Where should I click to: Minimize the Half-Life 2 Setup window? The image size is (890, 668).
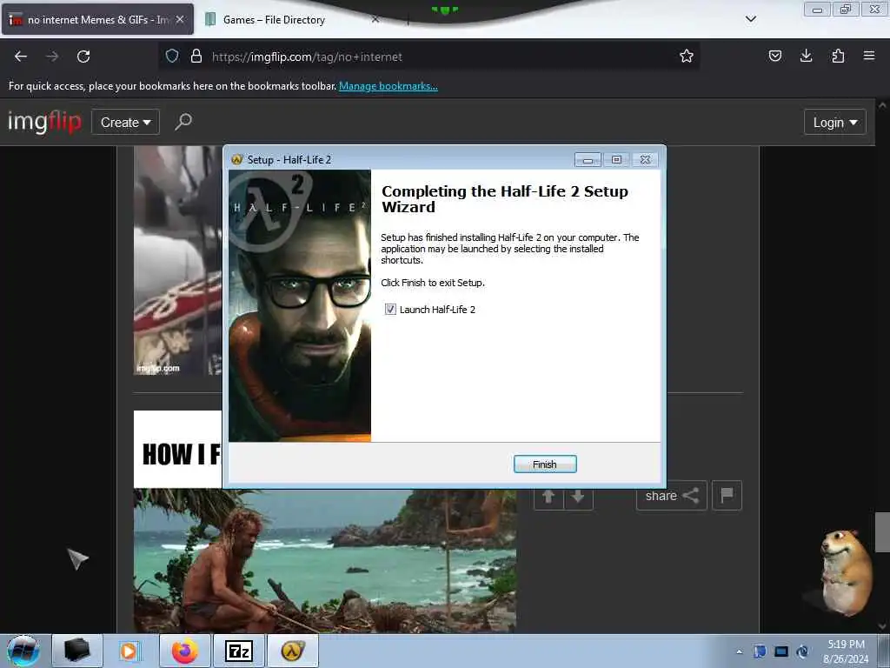point(588,160)
